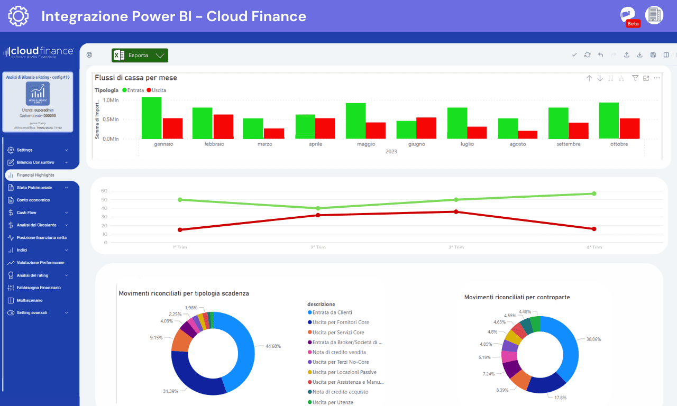Click the smiley icon beside Esporta
This screenshot has height=406, width=677.
click(89, 55)
